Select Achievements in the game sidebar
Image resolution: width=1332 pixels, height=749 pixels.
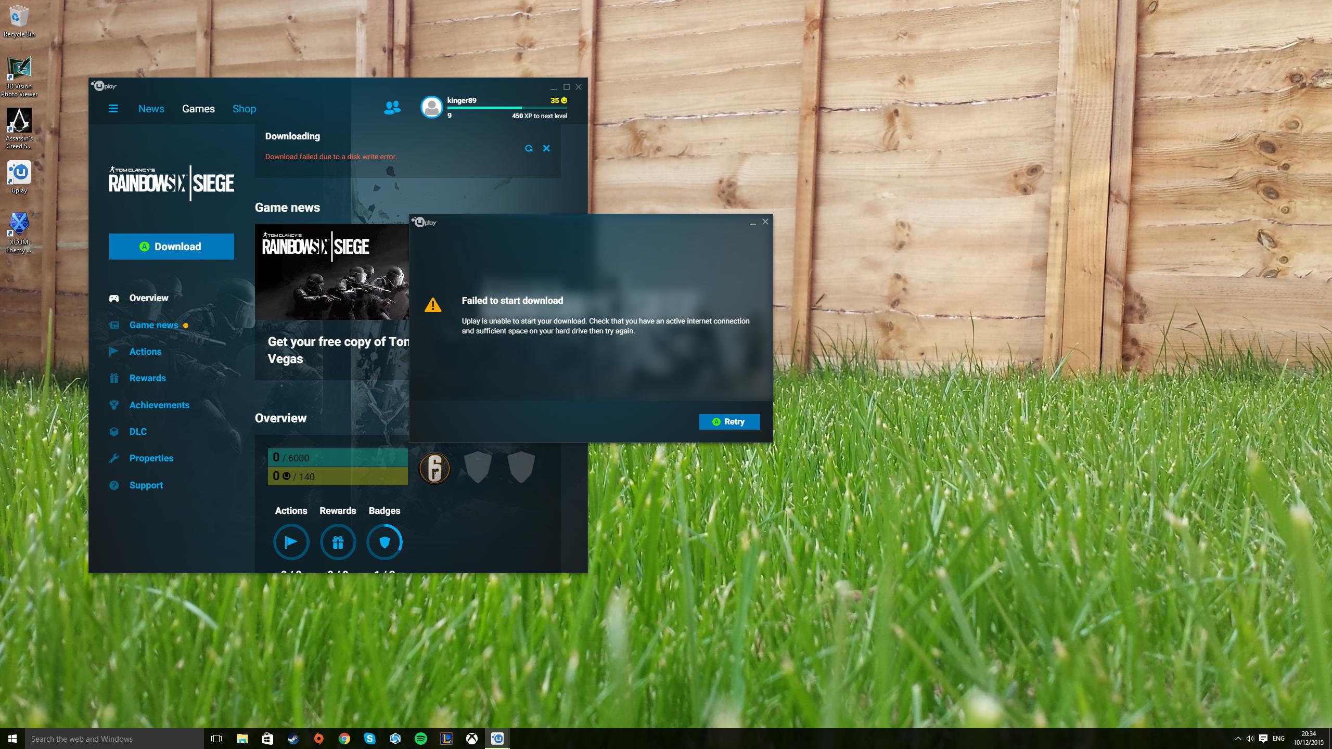(159, 405)
